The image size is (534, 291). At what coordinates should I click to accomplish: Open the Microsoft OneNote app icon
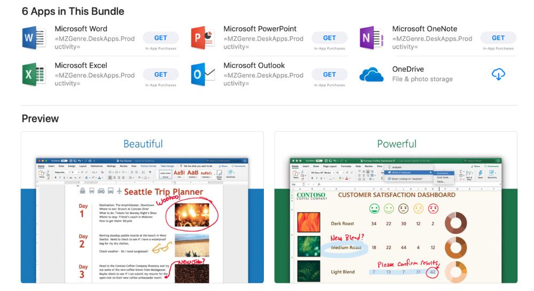(372, 37)
